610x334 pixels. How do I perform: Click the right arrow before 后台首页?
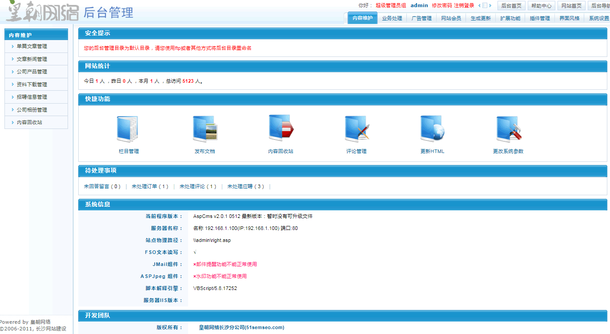pyautogui.click(x=490, y=6)
